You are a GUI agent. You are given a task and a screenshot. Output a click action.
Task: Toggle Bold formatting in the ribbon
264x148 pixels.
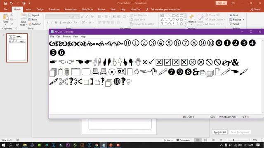point(47,23)
